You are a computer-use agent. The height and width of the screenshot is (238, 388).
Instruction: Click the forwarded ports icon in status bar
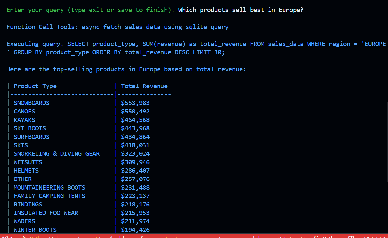(5, 236)
